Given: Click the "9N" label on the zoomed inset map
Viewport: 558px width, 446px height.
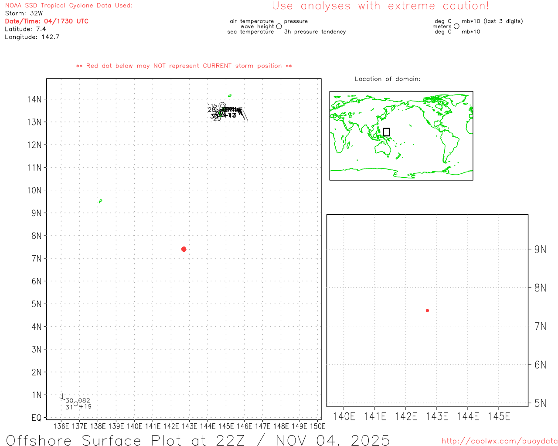Looking at the screenshot, I should click(x=541, y=249).
